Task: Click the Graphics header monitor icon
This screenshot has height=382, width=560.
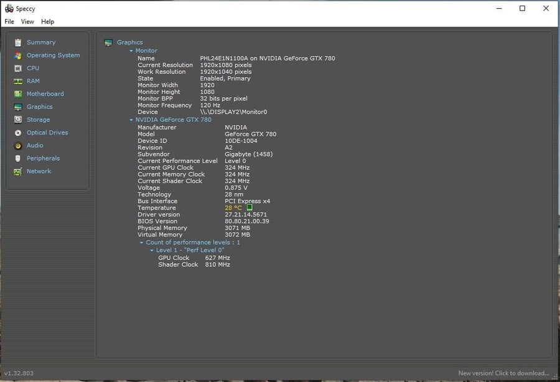Action: click(x=108, y=42)
